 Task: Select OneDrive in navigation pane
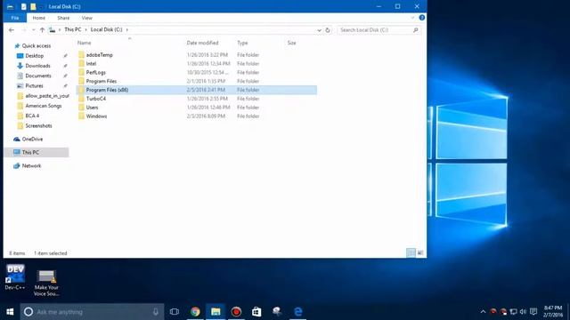[x=32, y=139]
